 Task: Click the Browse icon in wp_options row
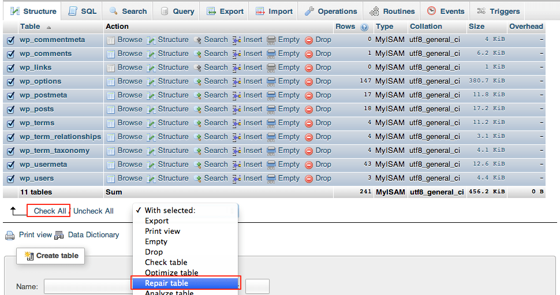point(111,82)
